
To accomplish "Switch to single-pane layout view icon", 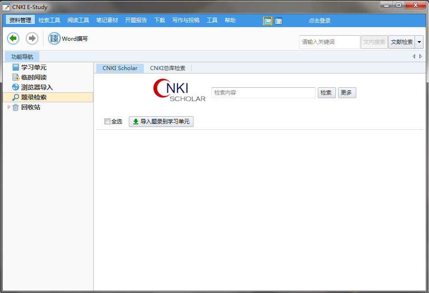I will [268, 20].
